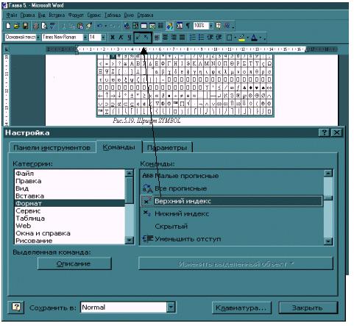
Task: Click the bulleted list icon
Action: coord(202,38)
